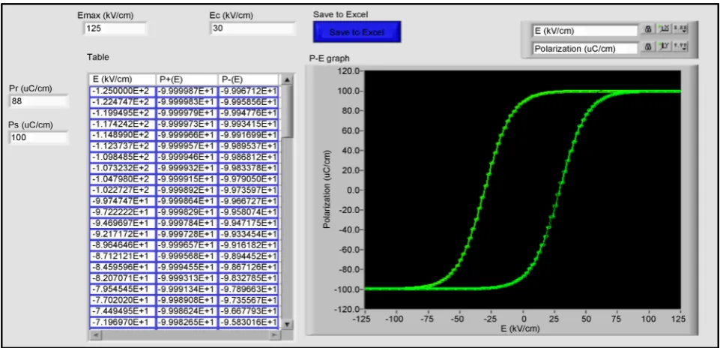Image resolution: width=723 pixels, height=348 pixels.
Task: Select the E (kV/cm) column header
Action: [x=122, y=79]
